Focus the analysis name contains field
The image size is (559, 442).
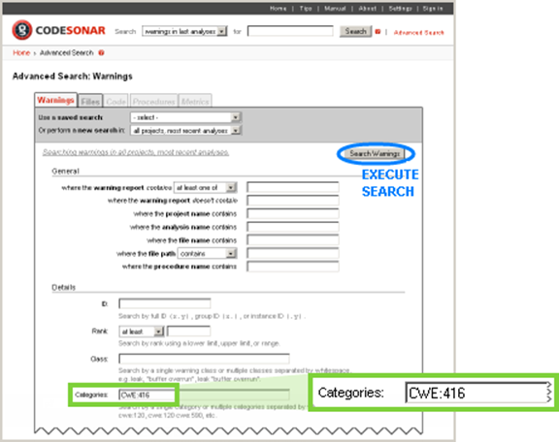(x=293, y=227)
